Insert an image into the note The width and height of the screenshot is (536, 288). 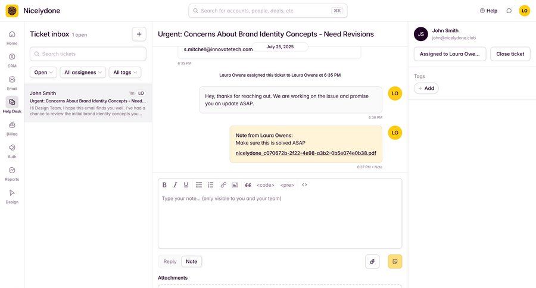[x=235, y=185]
